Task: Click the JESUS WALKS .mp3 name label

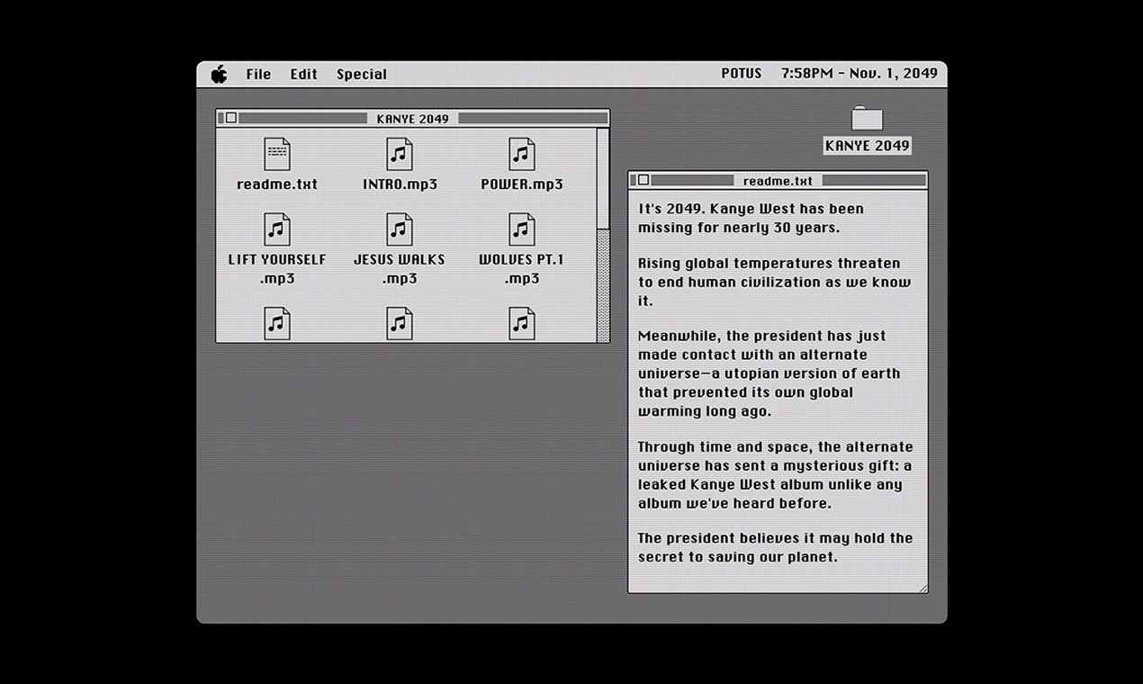Action: click(x=400, y=269)
